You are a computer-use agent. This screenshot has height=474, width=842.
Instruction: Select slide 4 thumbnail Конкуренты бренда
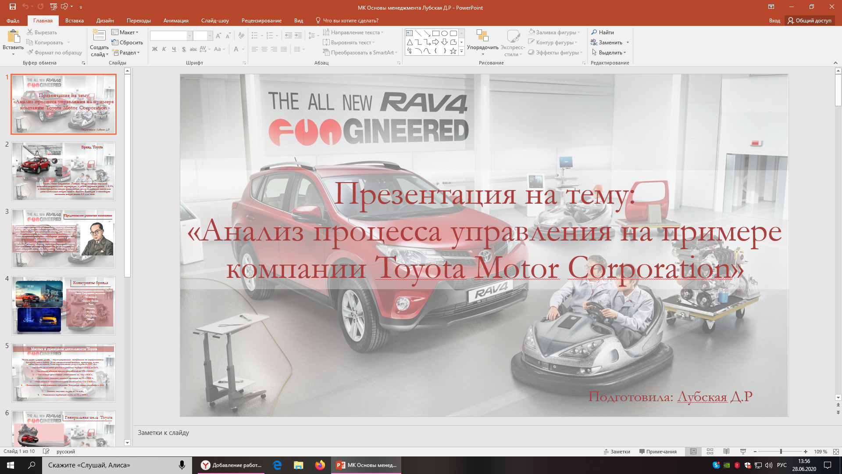pyautogui.click(x=64, y=305)
